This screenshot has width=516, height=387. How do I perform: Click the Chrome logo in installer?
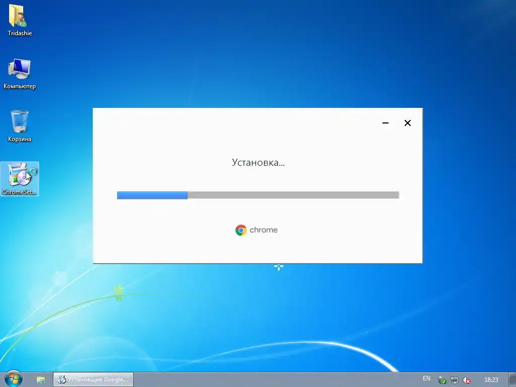point(241,230)
